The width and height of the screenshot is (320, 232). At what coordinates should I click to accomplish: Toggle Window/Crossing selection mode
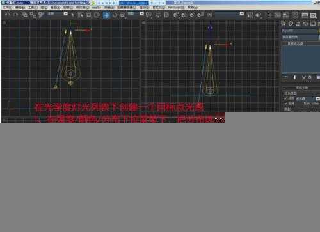97,15
